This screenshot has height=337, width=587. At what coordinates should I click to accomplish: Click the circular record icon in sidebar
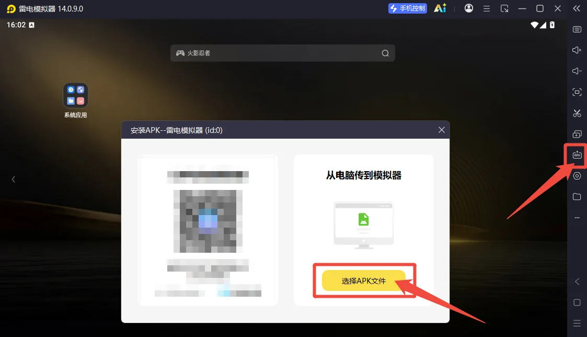pyautogui.click(x=577, y=176)
